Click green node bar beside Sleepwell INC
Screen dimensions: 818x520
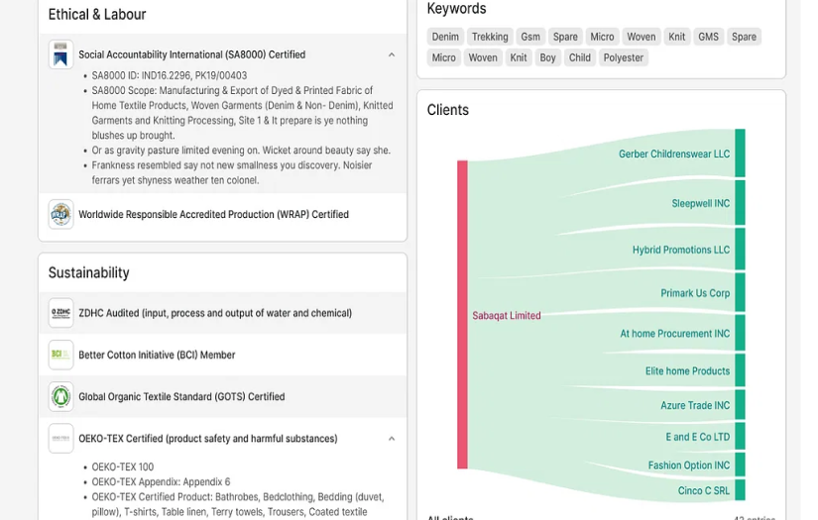click(740, 203)
